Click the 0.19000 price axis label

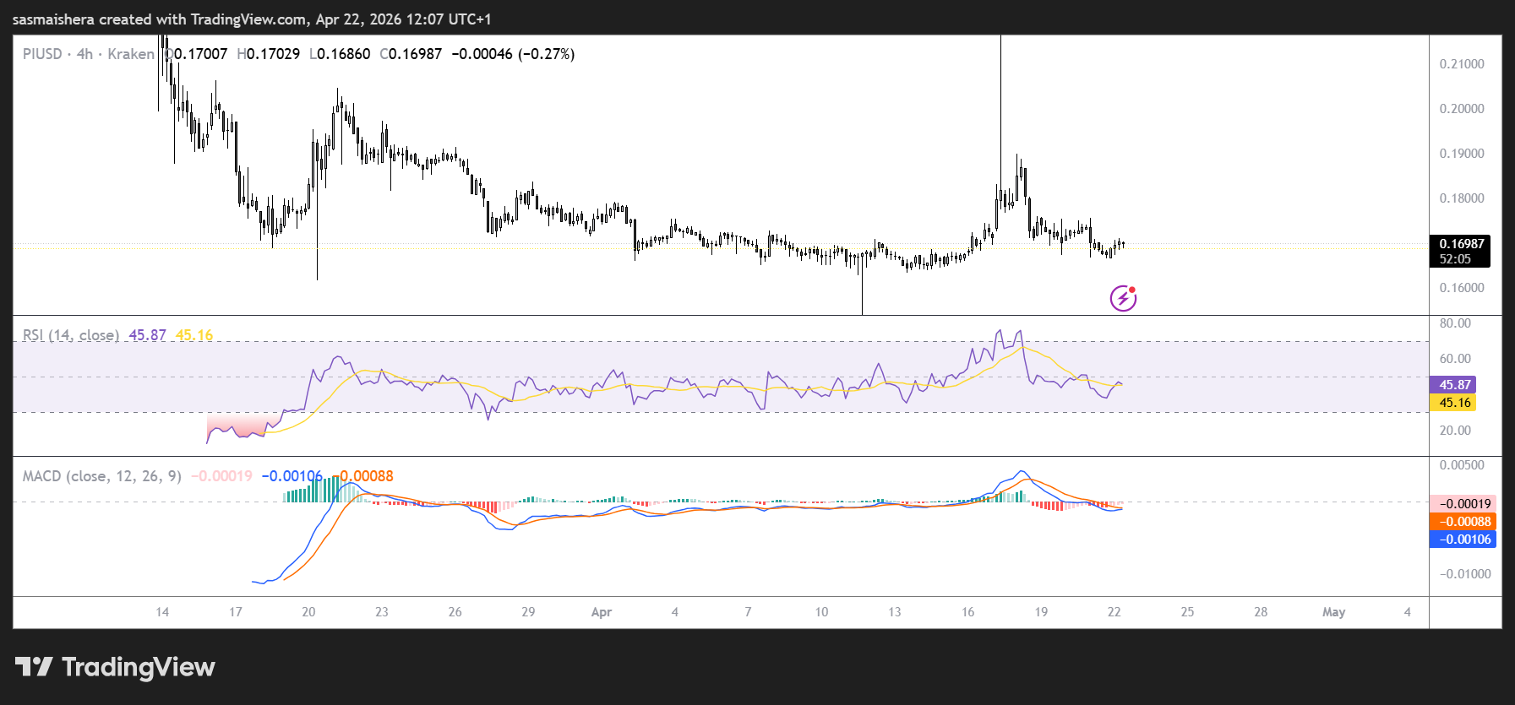[1462, 154]
